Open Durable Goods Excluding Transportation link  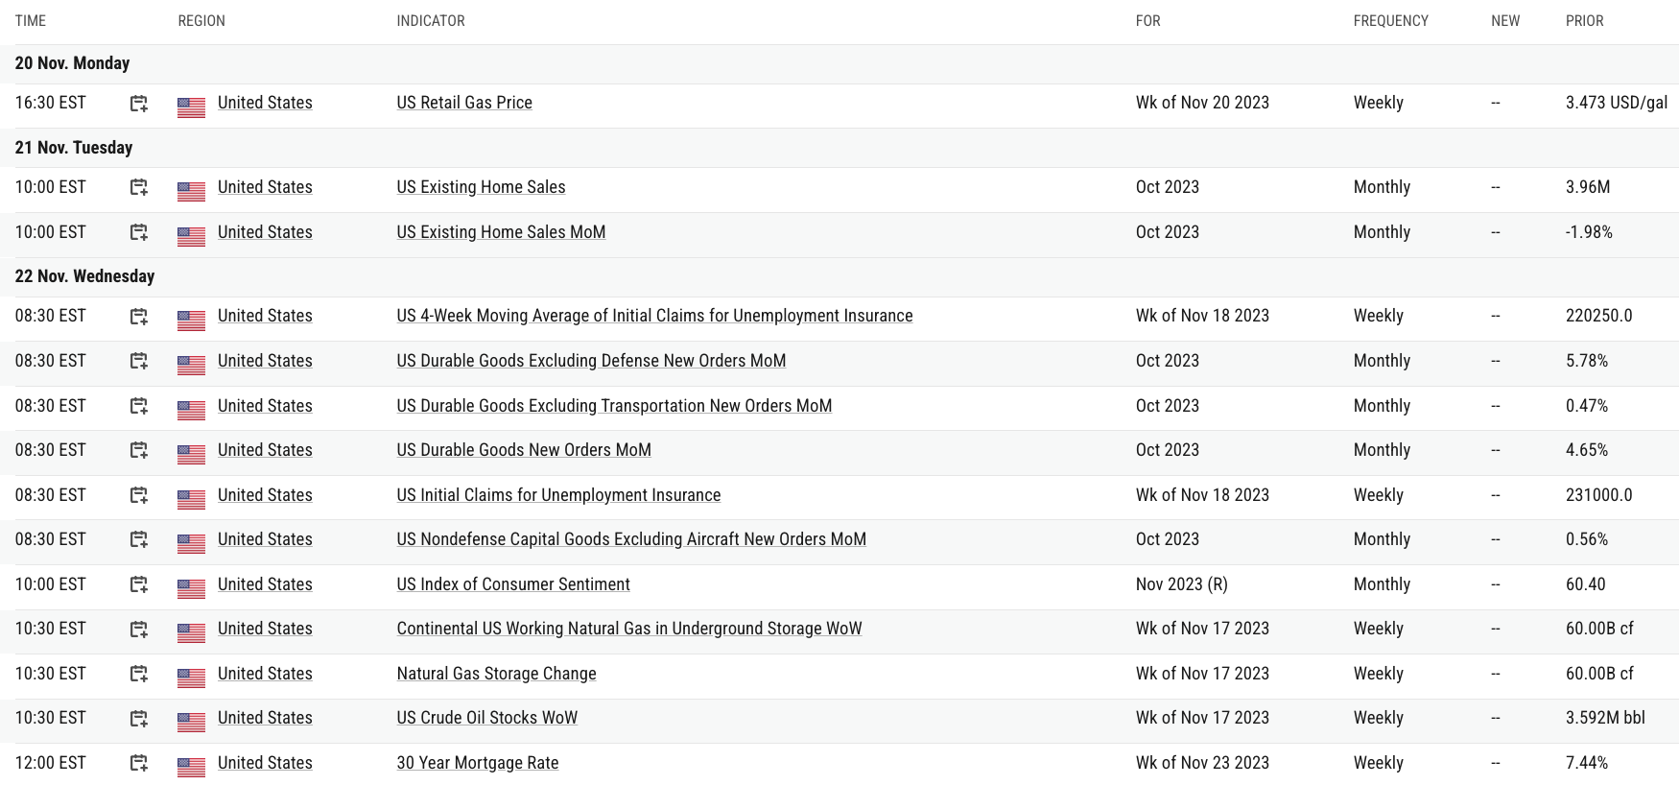click(614, 406)
